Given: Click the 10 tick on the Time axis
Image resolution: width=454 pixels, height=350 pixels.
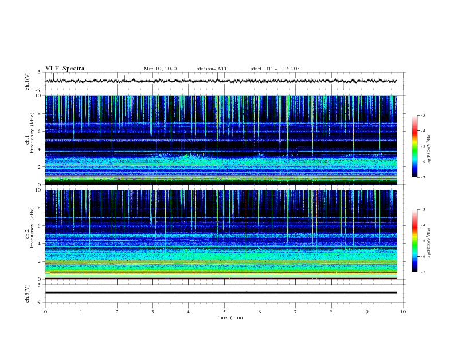Looking at the screenshot, I should point(403,312).
